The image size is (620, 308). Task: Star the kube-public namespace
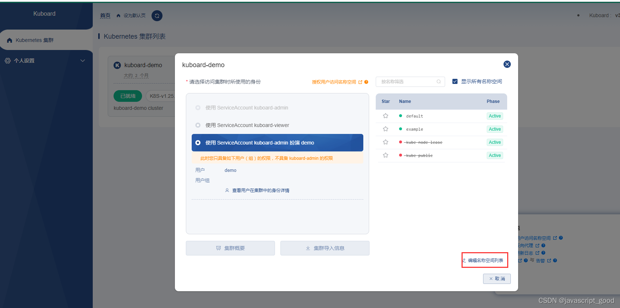tap(386, 155)
